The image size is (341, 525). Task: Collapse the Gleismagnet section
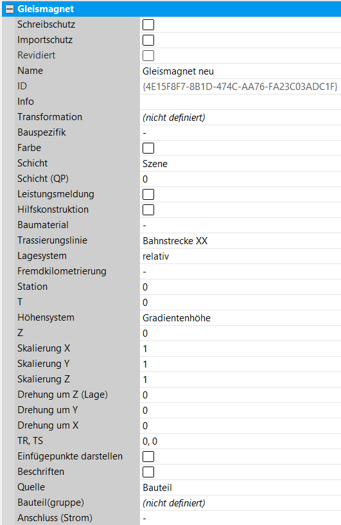10,9
